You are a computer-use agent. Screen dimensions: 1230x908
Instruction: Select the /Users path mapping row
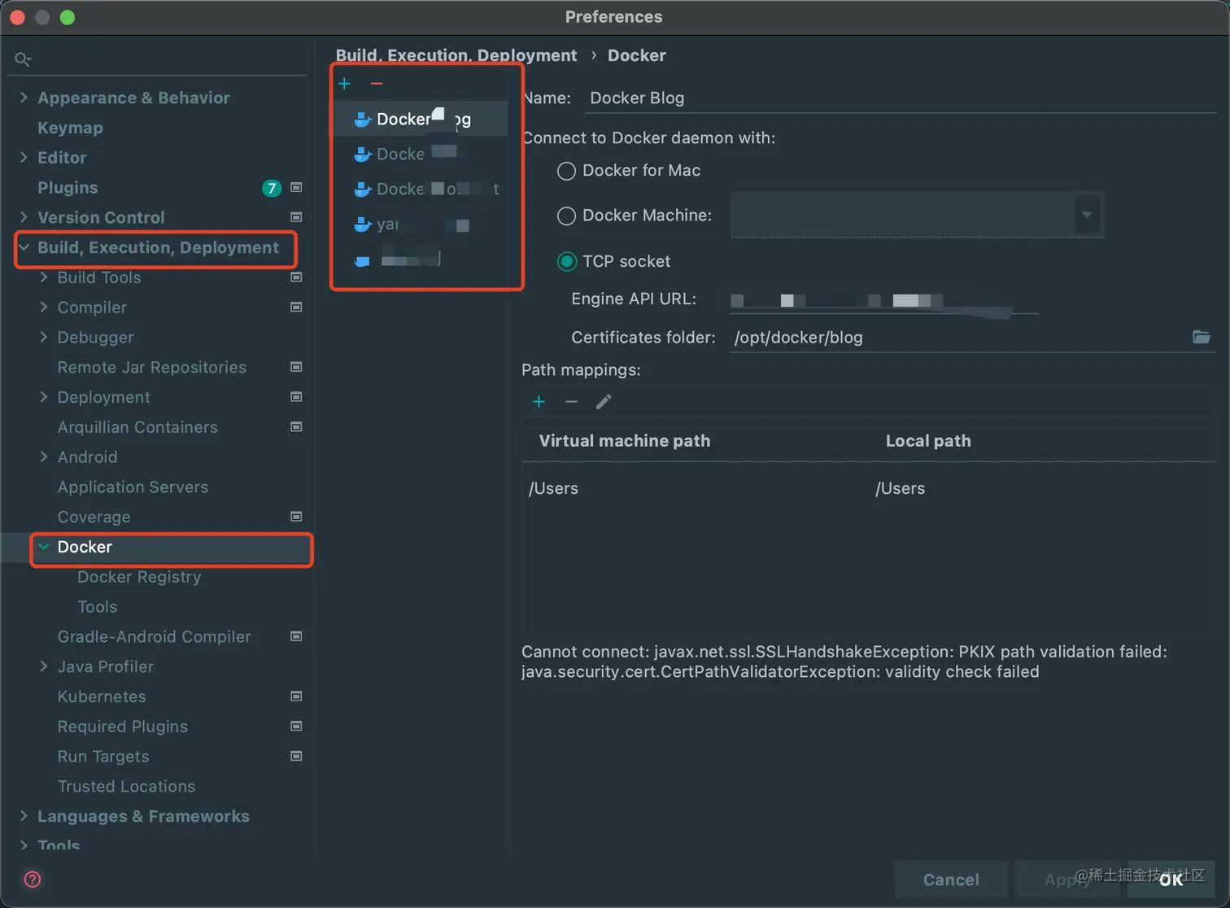869,488
